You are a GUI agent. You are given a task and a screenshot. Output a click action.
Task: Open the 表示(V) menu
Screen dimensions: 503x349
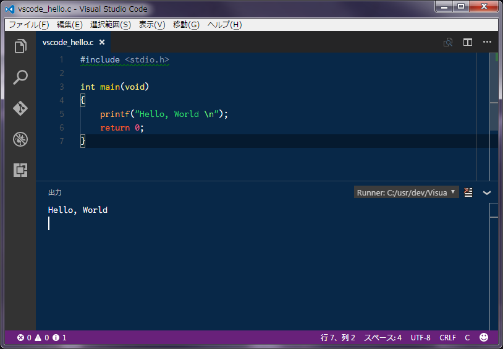(x=152, y=25)
